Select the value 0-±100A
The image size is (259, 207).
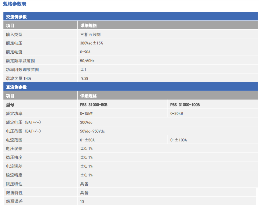tap(179, 140)
